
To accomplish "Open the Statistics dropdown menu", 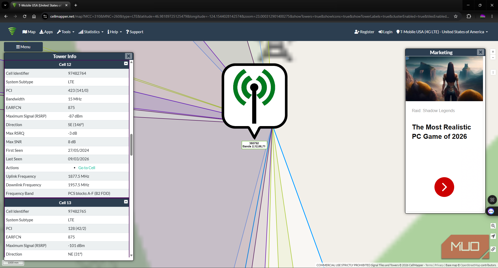I will tap(91, 32).
